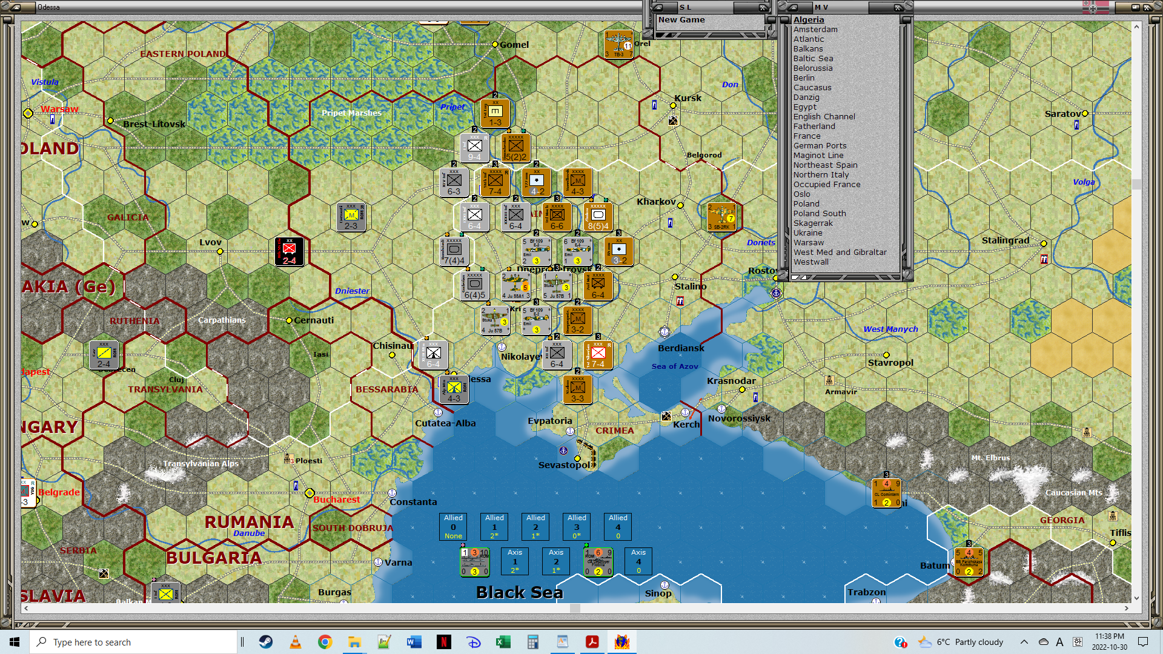Click the Hungarian 2-4 unit in Ruthenia

[104, 355]
